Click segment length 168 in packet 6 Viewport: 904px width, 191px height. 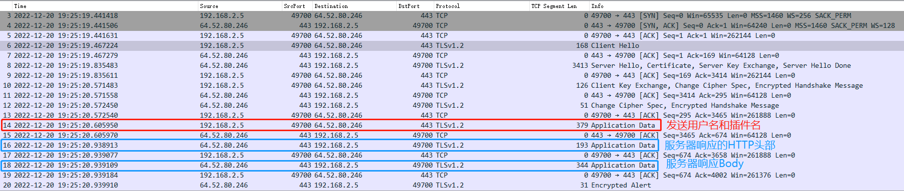point(582,45)
